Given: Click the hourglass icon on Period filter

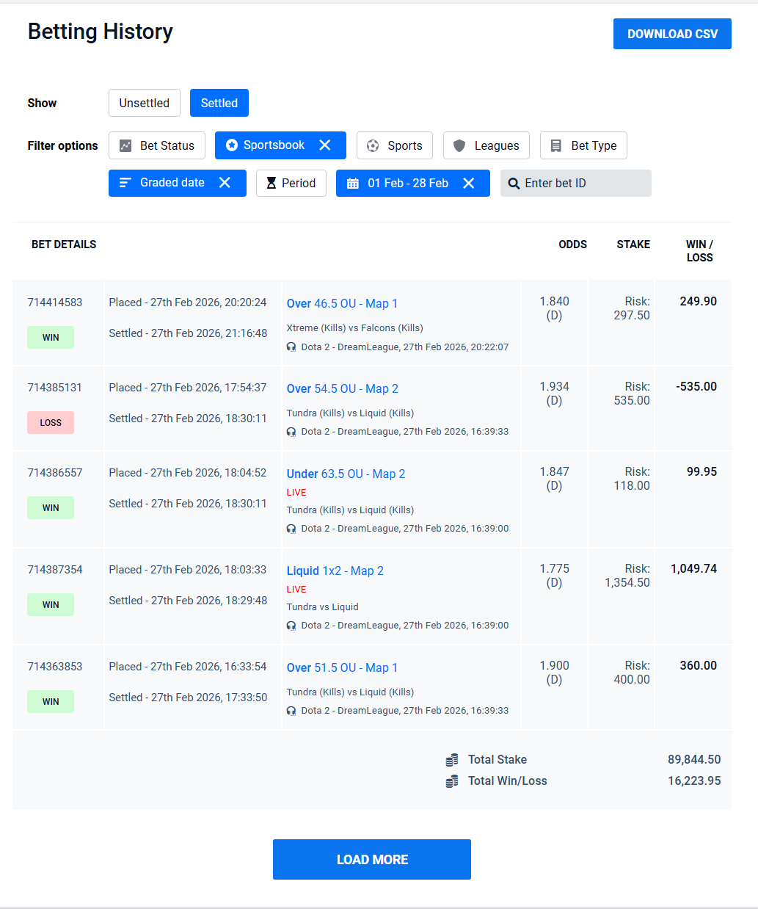Looking at the screenshot, I should (x=272, y=184).
